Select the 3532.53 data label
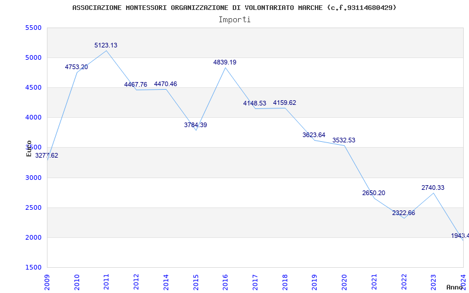The width and height of the screenshot is (469, 293). click(x=344, y=140)
